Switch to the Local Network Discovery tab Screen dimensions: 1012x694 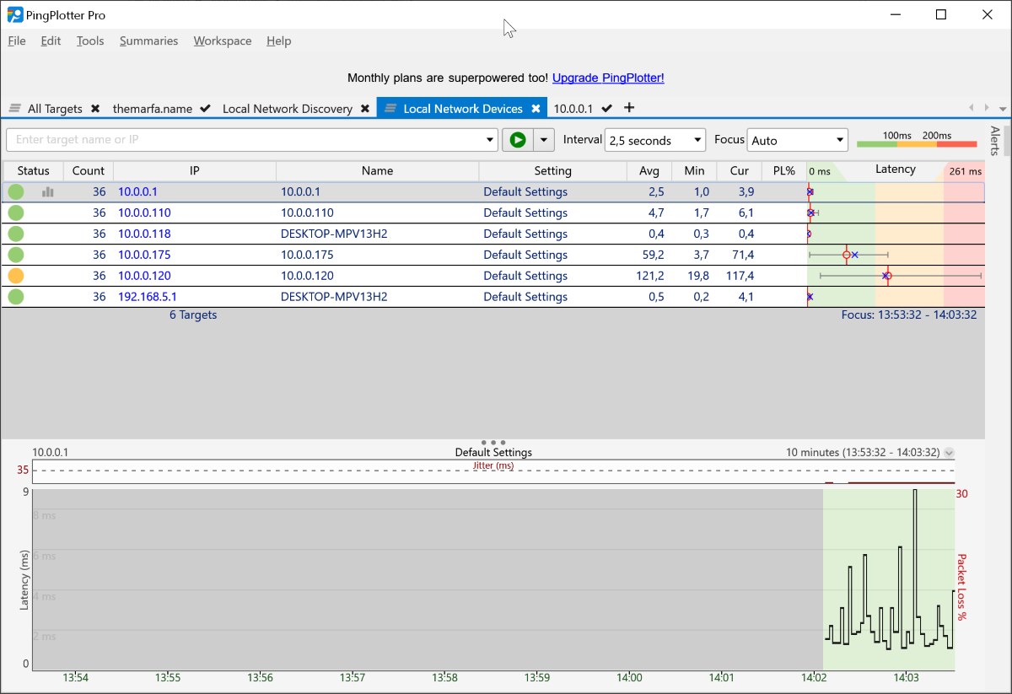click(288, 109)
